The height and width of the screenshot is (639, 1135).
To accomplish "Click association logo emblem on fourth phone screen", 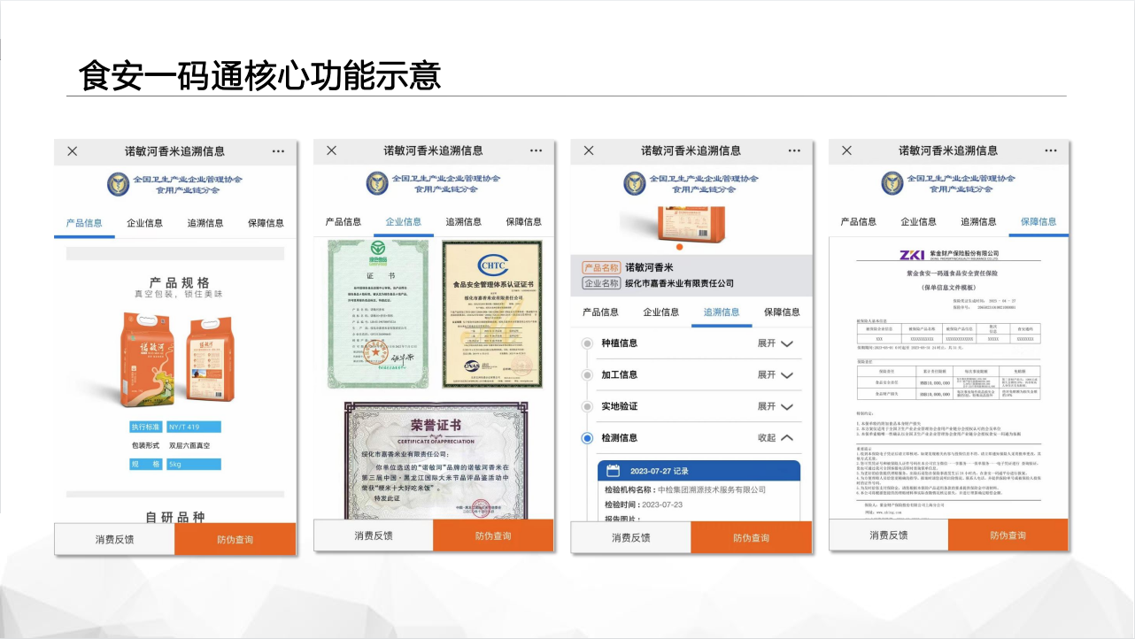I will (892, 183).
